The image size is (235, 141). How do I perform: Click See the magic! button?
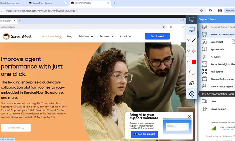coord(144,134)
